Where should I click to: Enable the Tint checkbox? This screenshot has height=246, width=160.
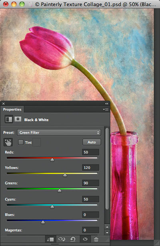coord(21,142)
